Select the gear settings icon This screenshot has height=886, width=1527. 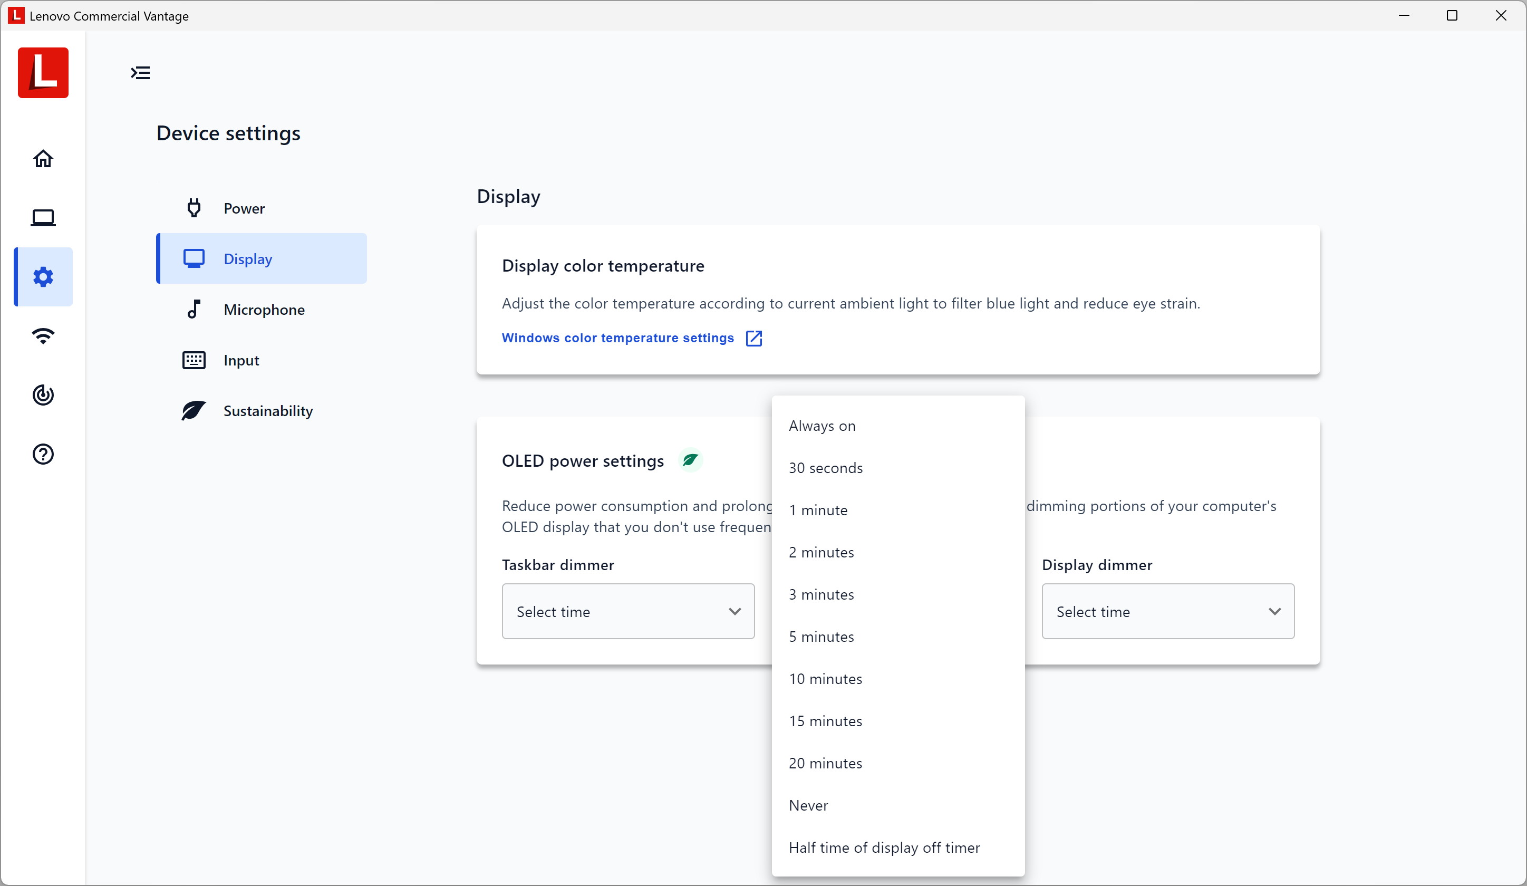(x=43, y=277)
